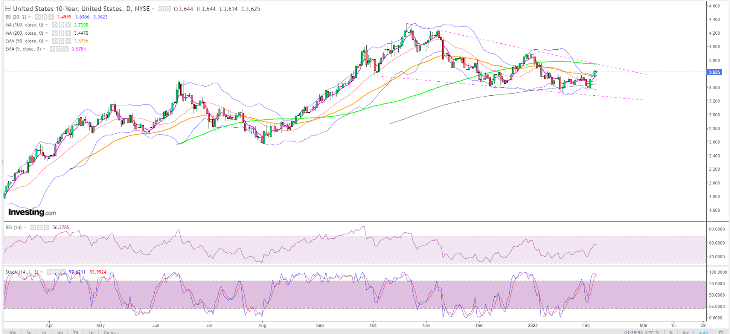Click the MA 100 value 3.7395
This screenshot has height=334, width=730.
point(81,25)
